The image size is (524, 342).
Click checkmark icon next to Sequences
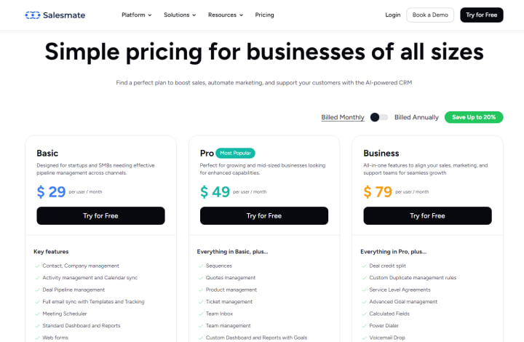(200, 266)
